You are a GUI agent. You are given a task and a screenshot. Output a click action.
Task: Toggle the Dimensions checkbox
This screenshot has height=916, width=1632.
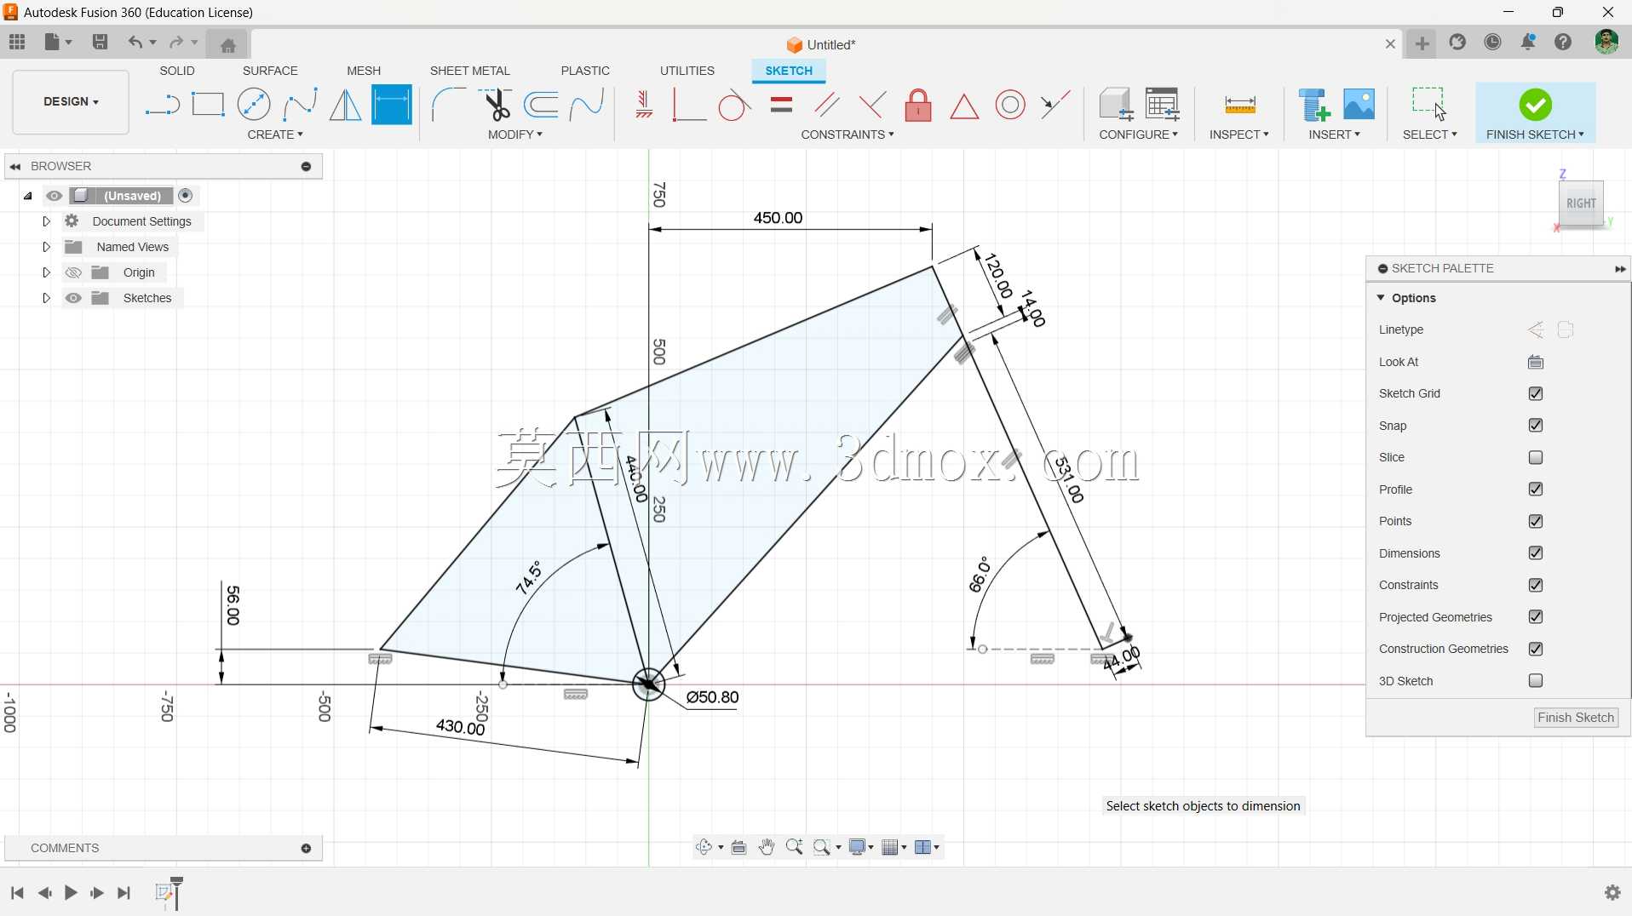tap(1536, 553)
